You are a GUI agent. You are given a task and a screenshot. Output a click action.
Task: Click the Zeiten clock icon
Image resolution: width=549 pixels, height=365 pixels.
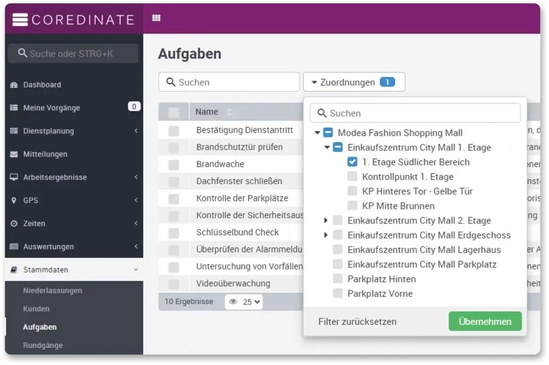(14, 224)
